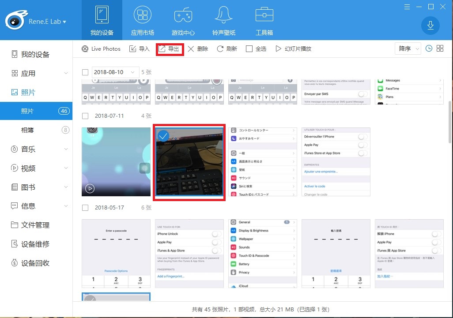The height and width of the screenshot is (318, 453).
Task: Select the 輸入密碼 passcode thumbnail
Action: pyautogui.click(x=336, y=254)
